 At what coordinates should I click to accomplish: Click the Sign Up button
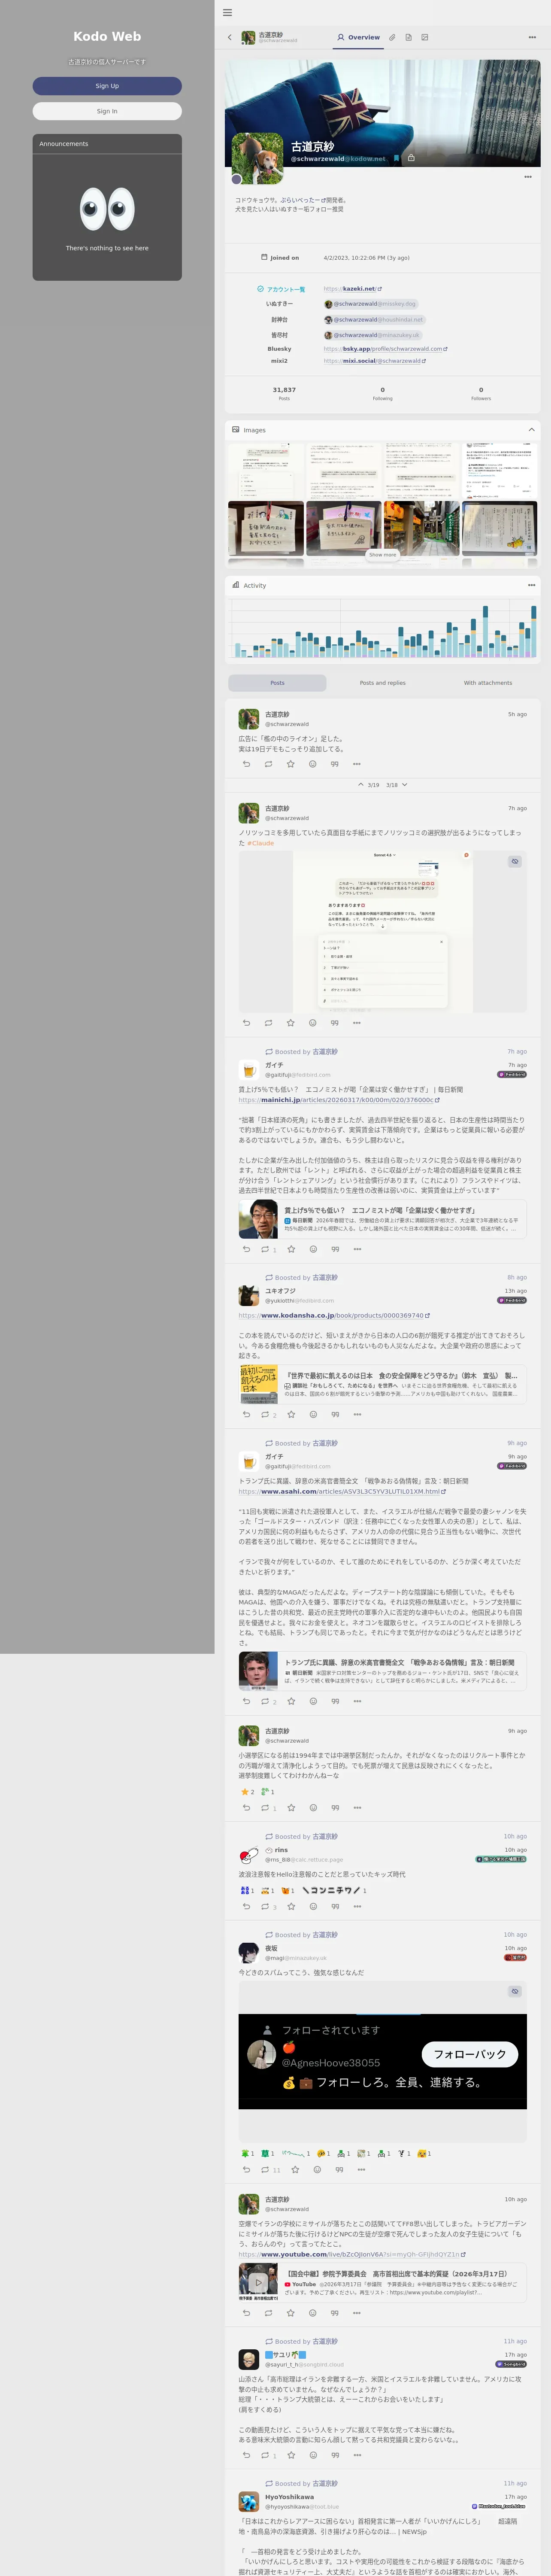pyautogui.click(x=107, y=86)
